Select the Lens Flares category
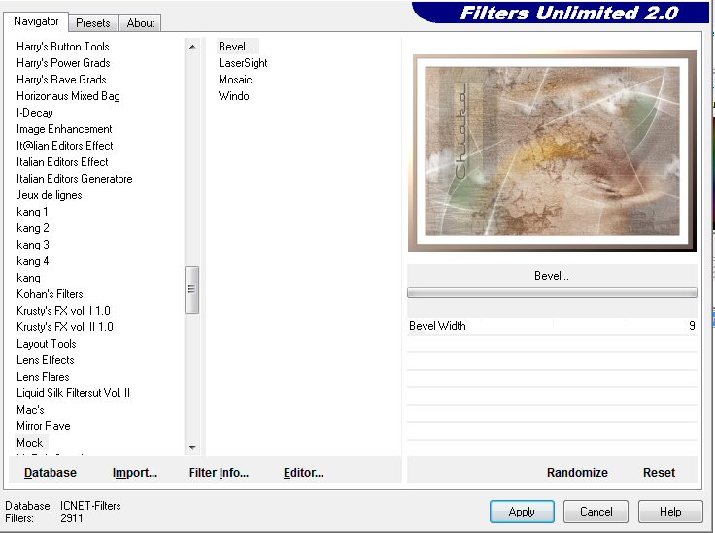 43,377
